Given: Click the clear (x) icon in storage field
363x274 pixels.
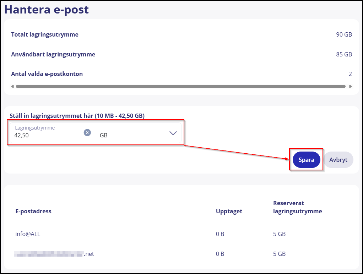Looking at the screenshot, I should [87, 132].
